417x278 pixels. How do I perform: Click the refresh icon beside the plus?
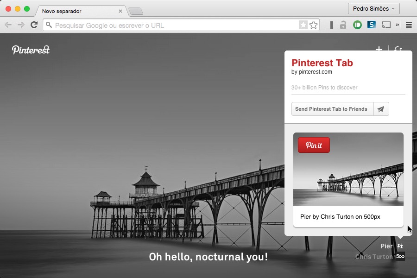(398, 48)
